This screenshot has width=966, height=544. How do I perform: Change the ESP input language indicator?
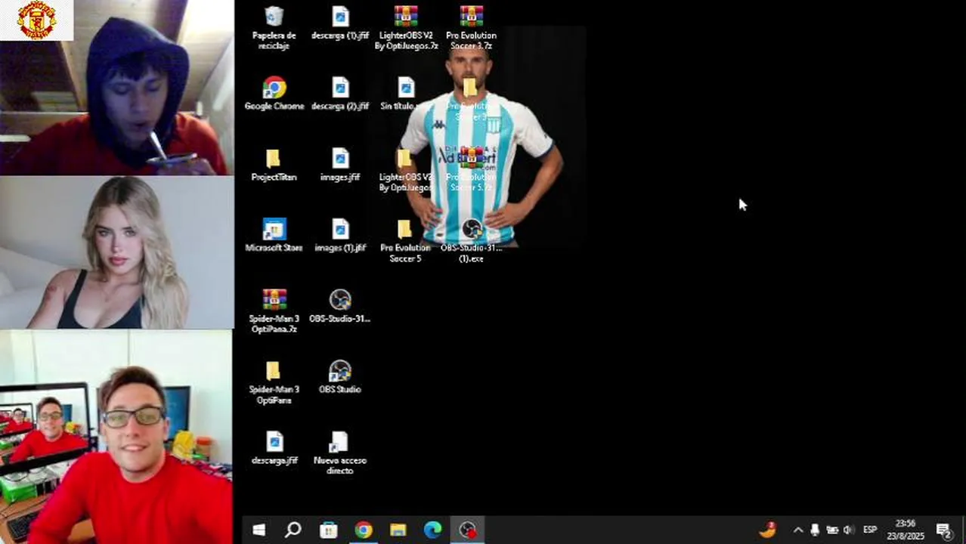click(870, 530)
